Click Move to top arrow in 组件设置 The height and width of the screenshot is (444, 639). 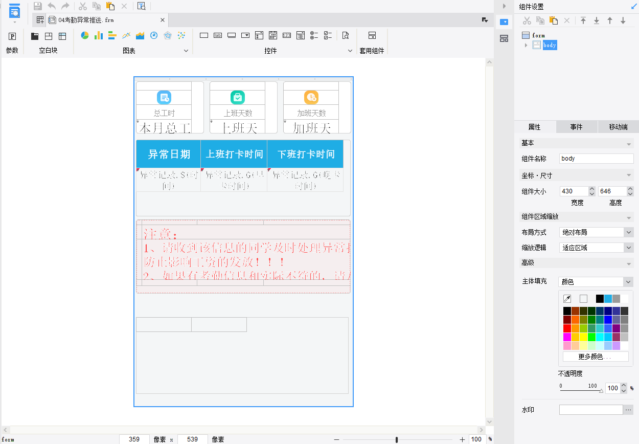tap(583, 20)
